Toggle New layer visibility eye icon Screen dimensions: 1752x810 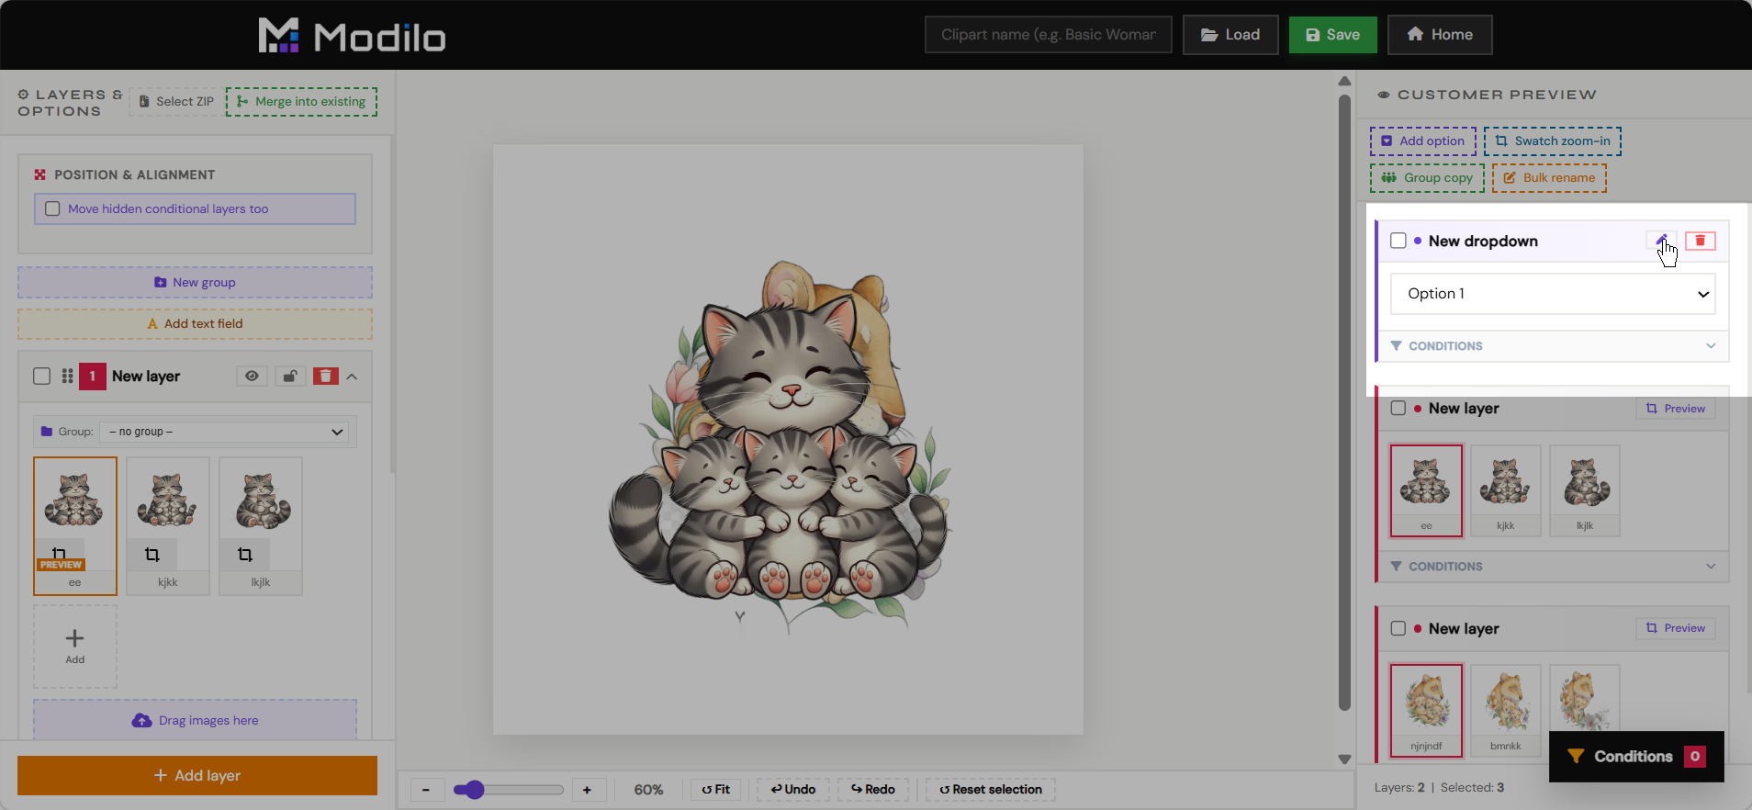point(252,376)
